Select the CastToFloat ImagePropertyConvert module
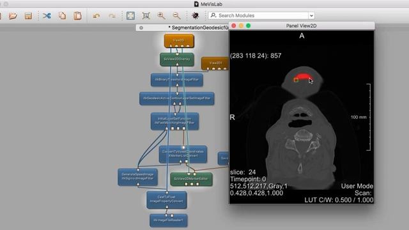The width and height of the screenshot is (409, 230). click(167, 199)
